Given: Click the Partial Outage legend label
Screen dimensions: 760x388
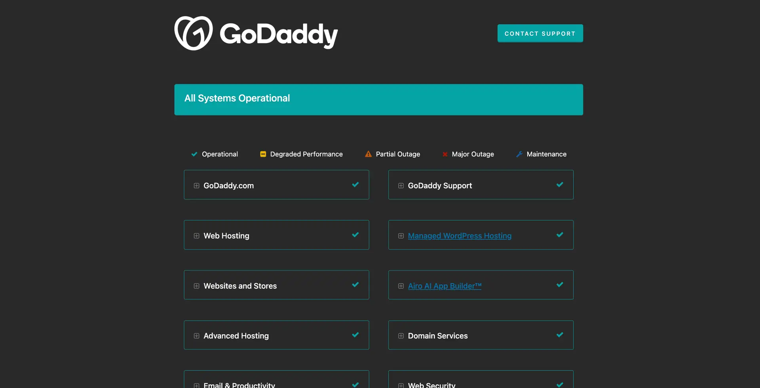Looking at the screenshot, I should 398,154.
